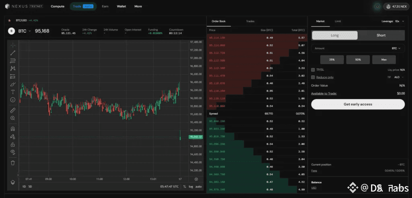Click the Fees link
Image resolution: width=412 pixels, height=198 pixels.
[x=314, y=171]
